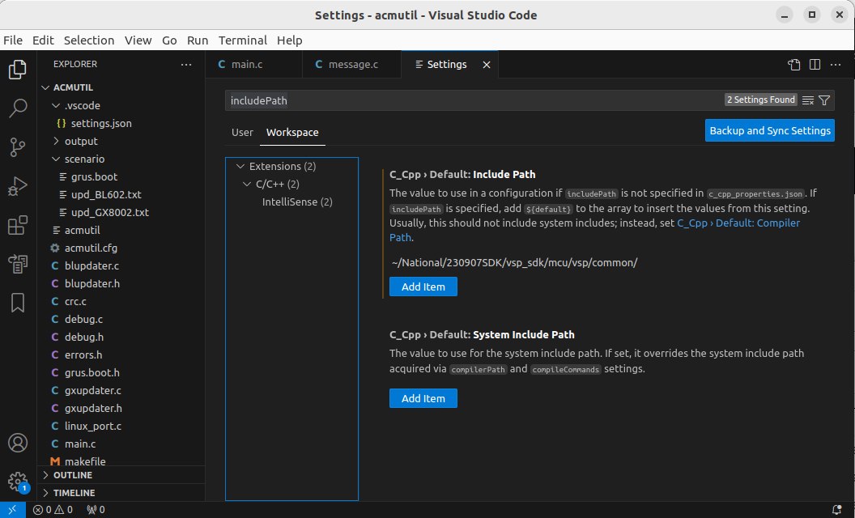
Task: Open the Terminal menu
Action: 243,40
